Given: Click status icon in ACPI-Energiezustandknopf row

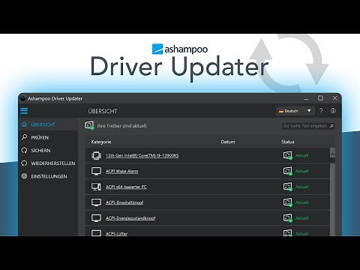Looking at the screenshot, I should tap(287, 217).
